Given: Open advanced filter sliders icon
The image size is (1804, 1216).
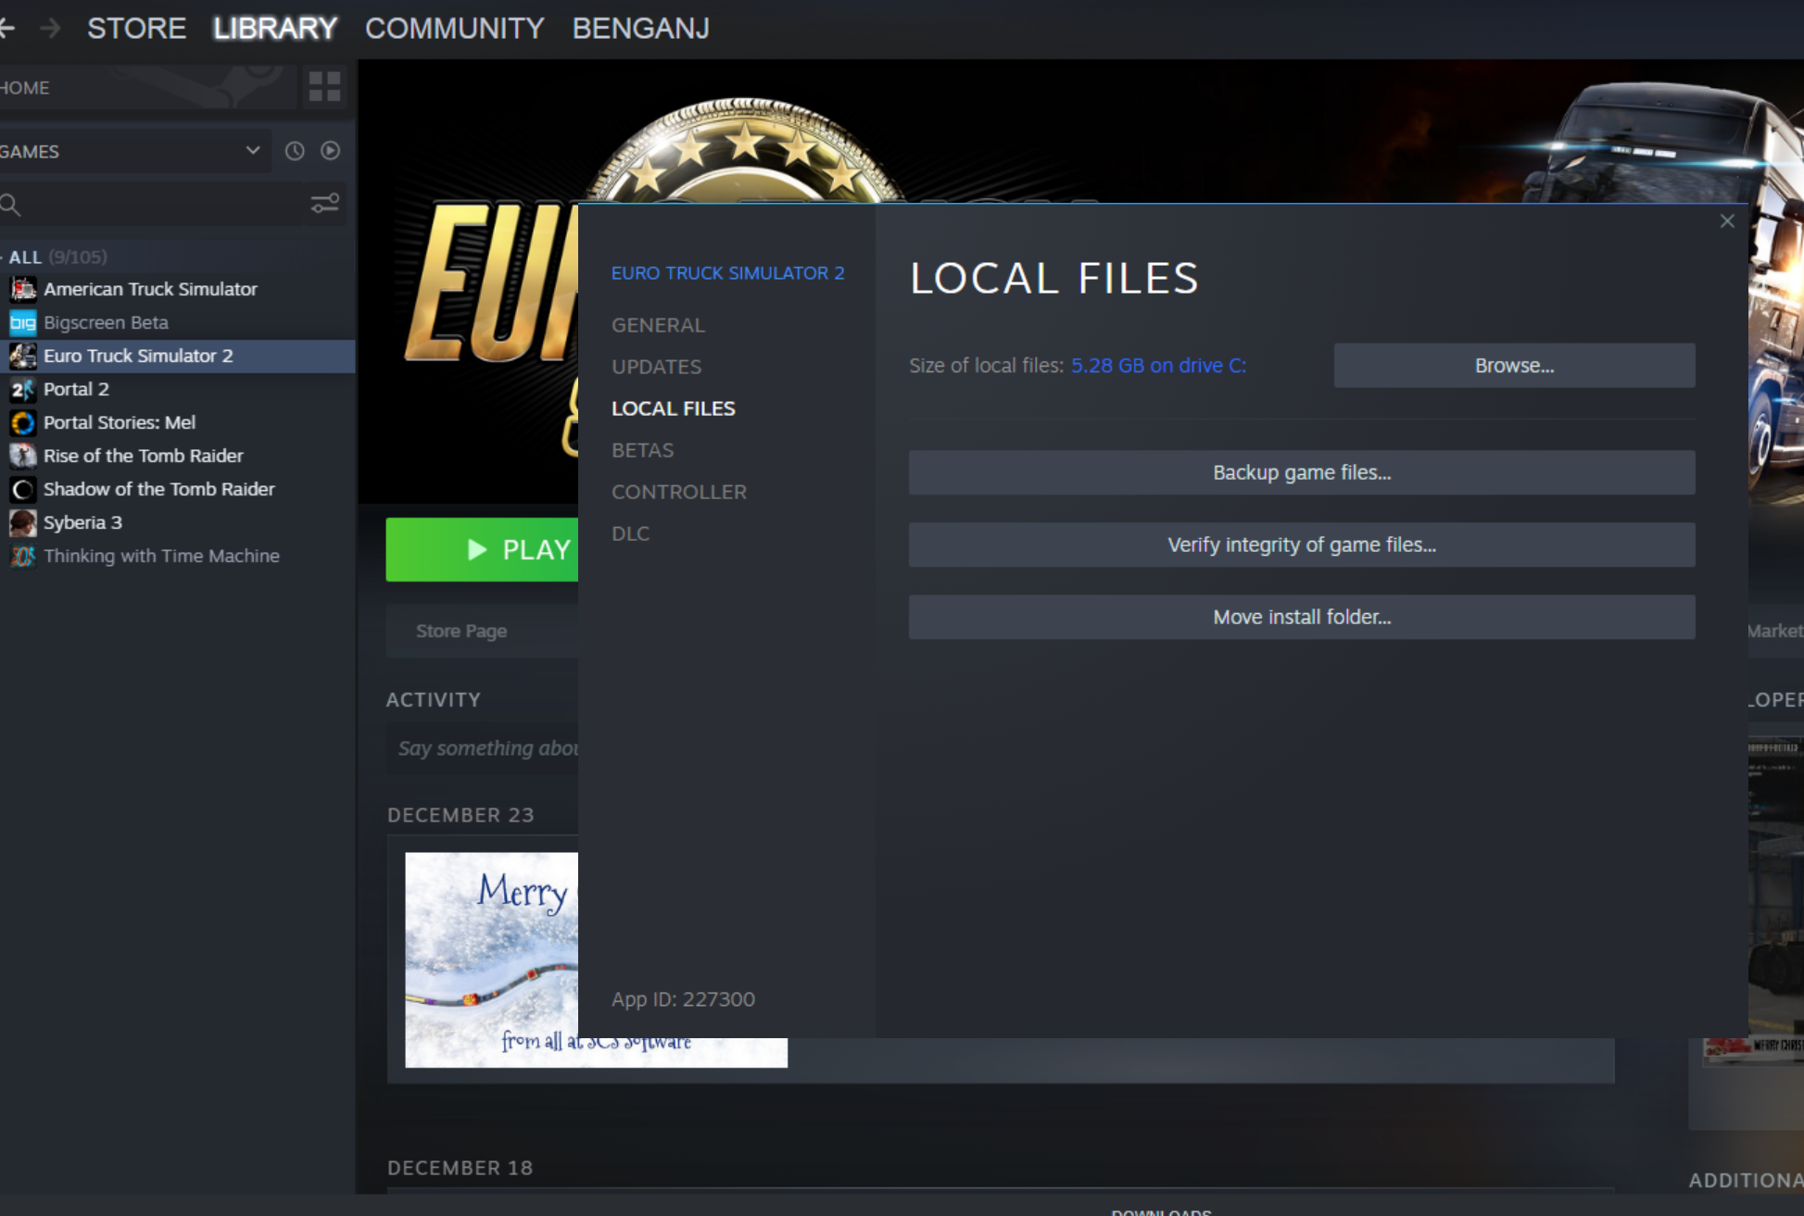Looking at the screenshot, I should coord(324,204).
